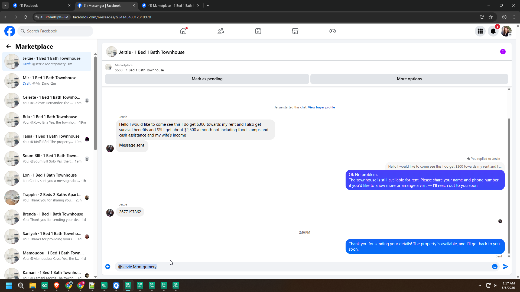
Task: Open File Explorer from the taskbar
Action: click(33, 286)
